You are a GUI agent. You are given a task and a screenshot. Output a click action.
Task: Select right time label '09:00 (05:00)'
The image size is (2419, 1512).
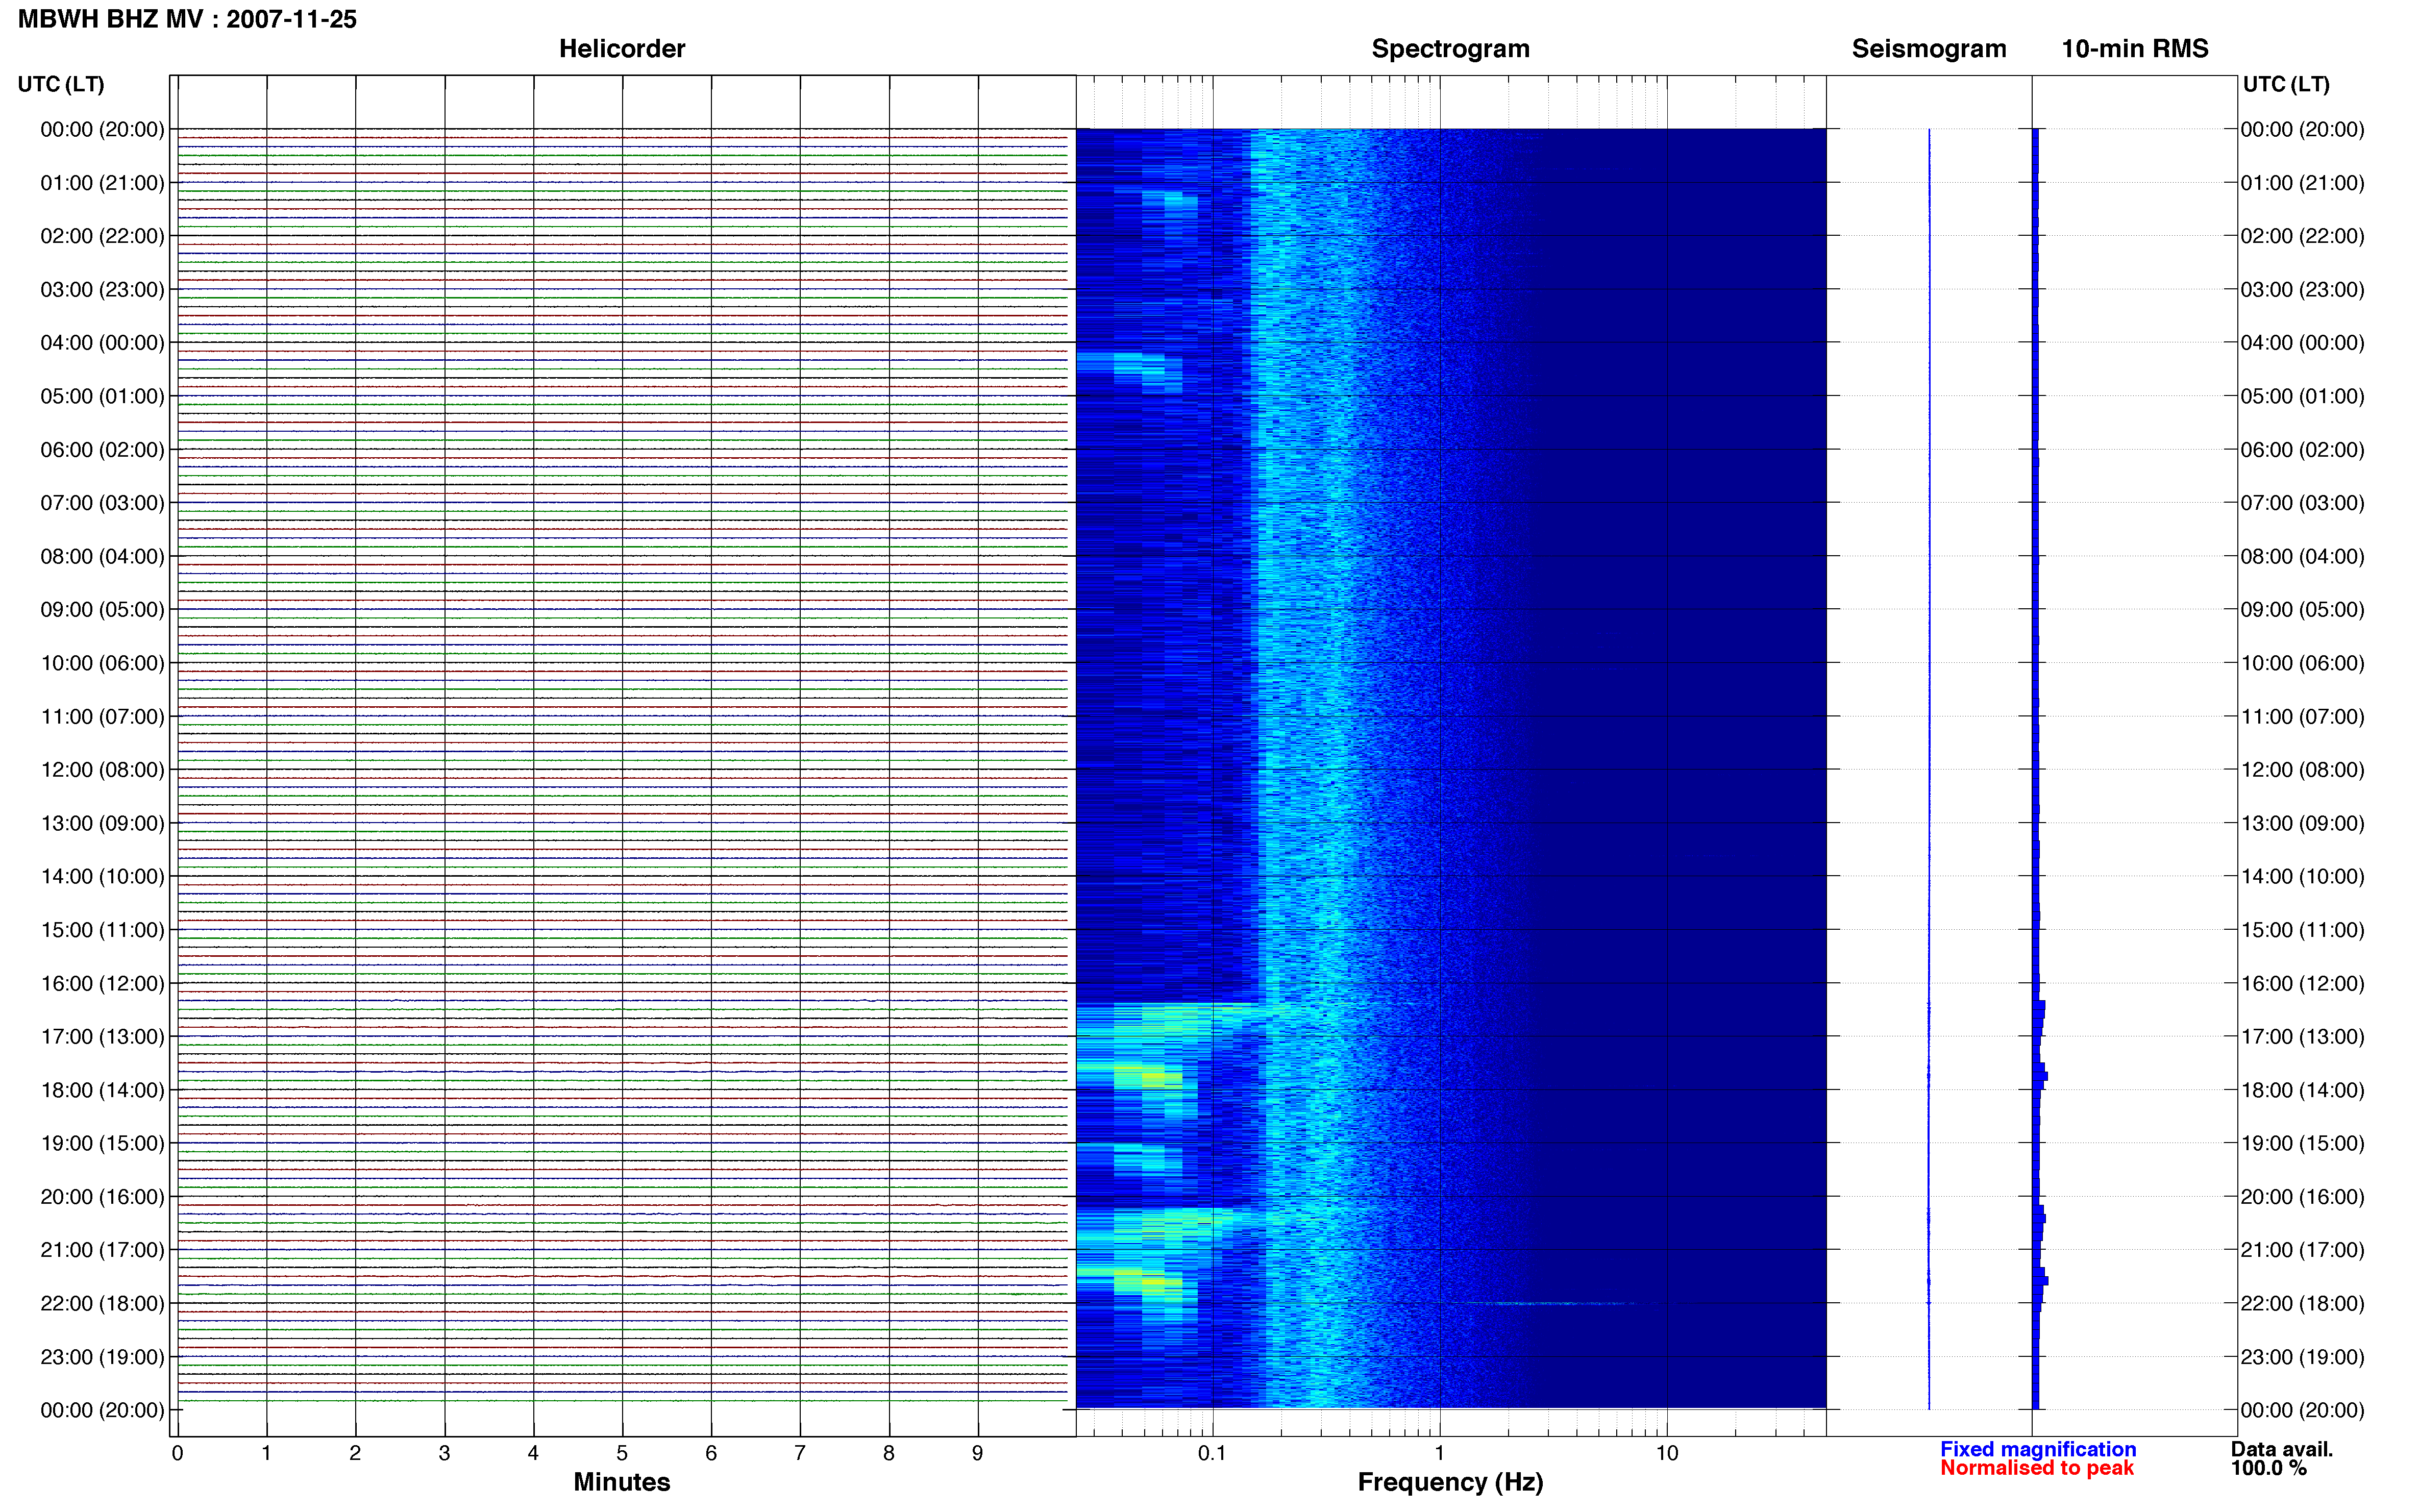(2302, 609)
